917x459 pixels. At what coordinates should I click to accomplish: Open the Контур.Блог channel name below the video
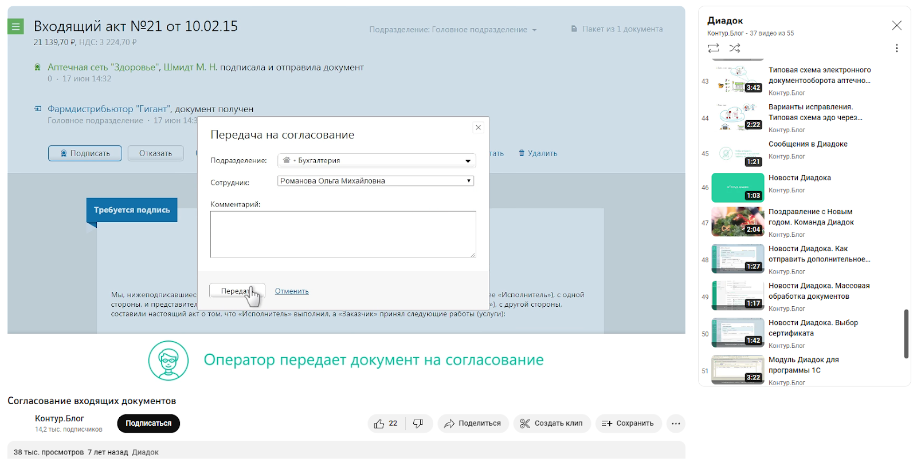click(x=60, y=418)
